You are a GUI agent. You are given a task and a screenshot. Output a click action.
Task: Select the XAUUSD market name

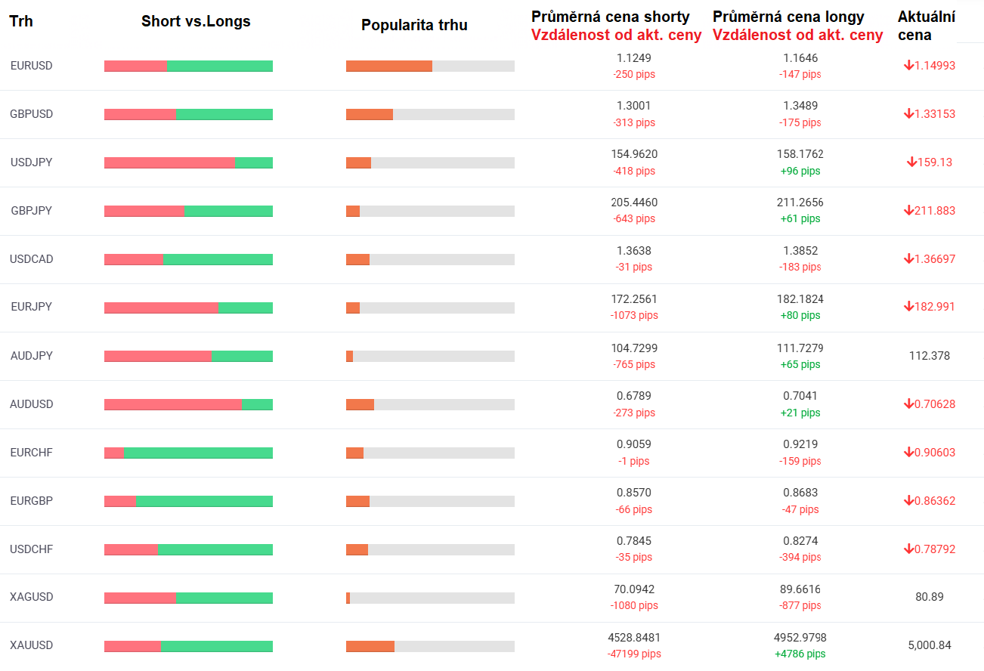click(x=32, y=645)
